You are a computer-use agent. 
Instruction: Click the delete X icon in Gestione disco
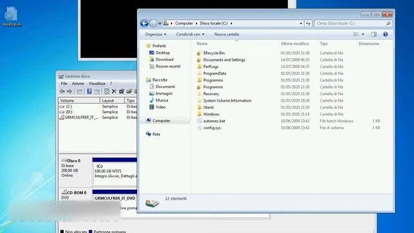pyautogui.click(x=114, y=91)
